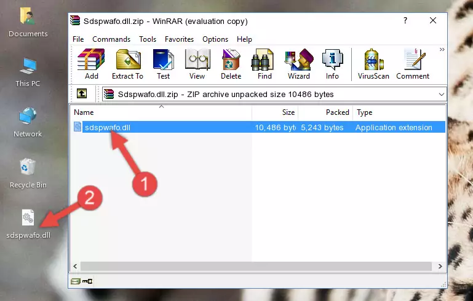The height and width of the screenshot is (301, 473).
Task: Click the scroll left arrow
Action: point(75,267)
